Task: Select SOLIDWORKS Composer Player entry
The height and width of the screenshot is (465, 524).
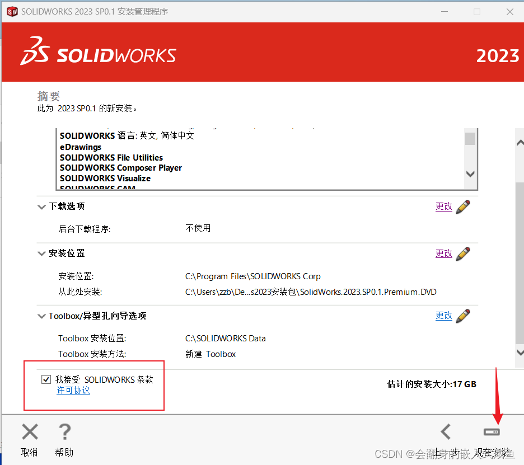Action: (120, 168)
